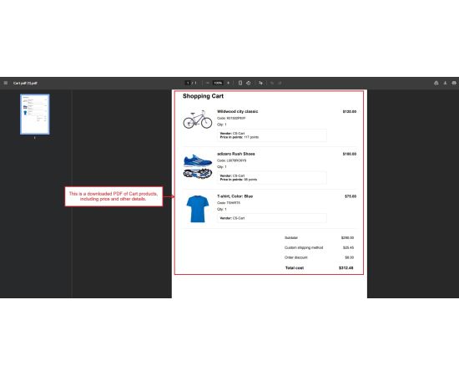Click the current page number field
459x376 pixels.
188,83
